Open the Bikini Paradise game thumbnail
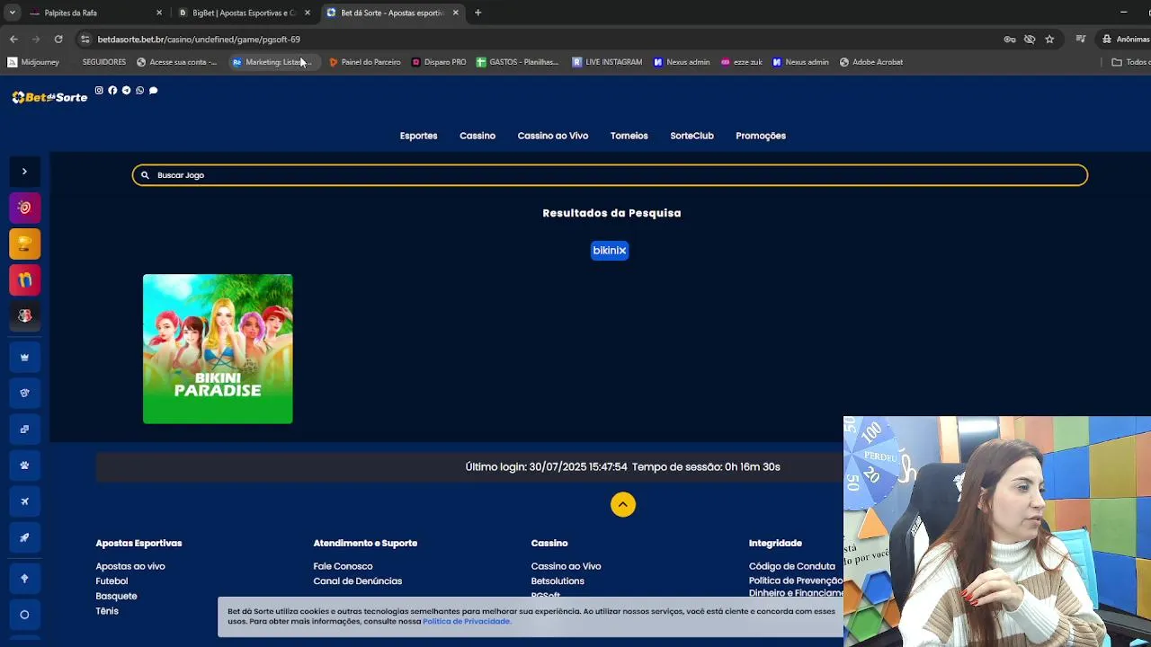The image size is (1151, 647). pyautogui.click(x=218, y=349)
